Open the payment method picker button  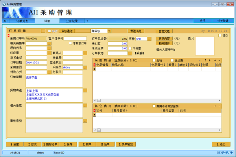click(50, 72)
